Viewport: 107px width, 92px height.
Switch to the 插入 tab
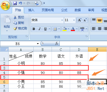pyautogui.click(x=31, y=10)
